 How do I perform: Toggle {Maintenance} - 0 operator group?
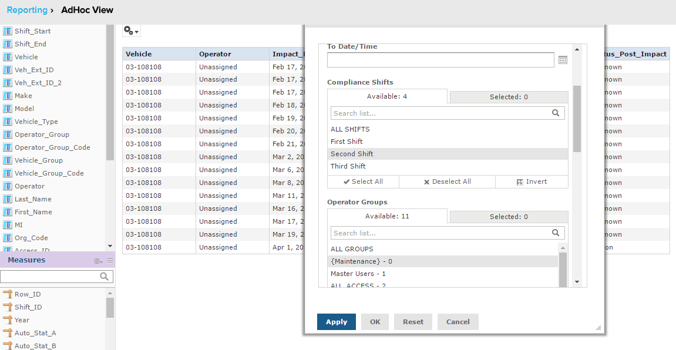tap(361, 261)
